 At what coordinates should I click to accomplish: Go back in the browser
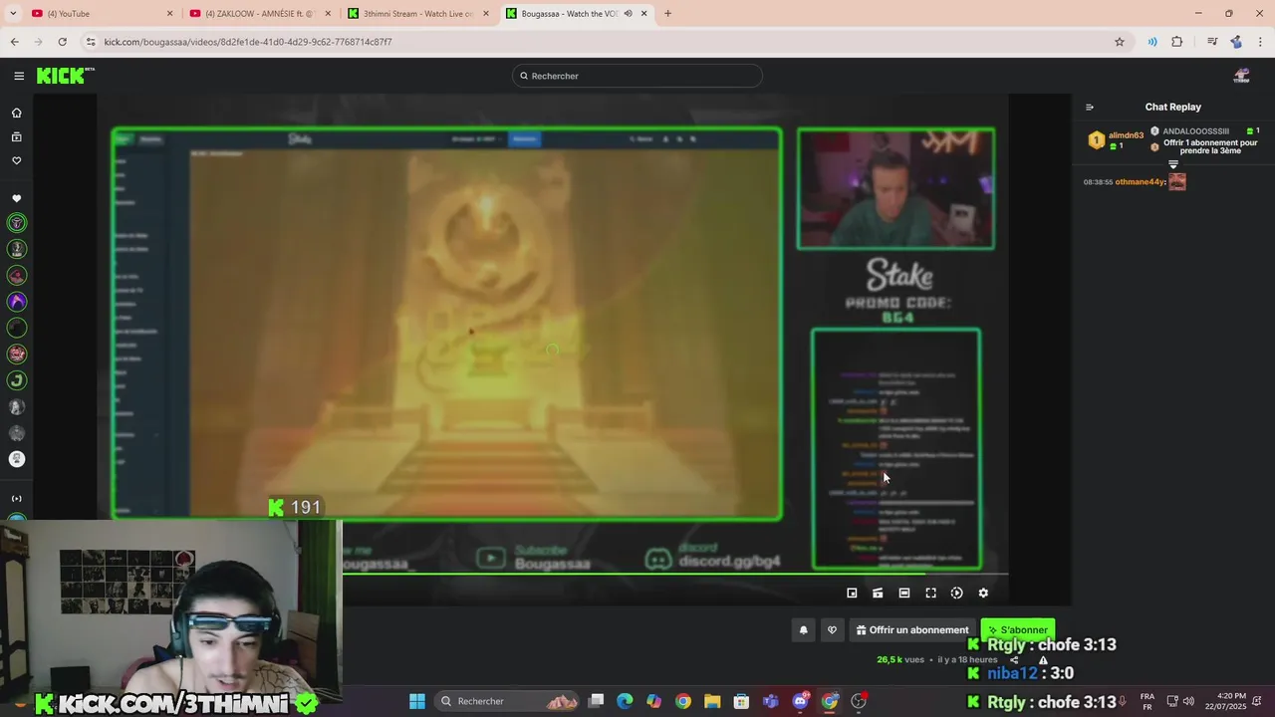15,42
